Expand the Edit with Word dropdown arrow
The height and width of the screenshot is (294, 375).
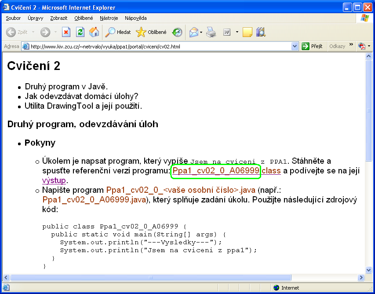[237, 32]
